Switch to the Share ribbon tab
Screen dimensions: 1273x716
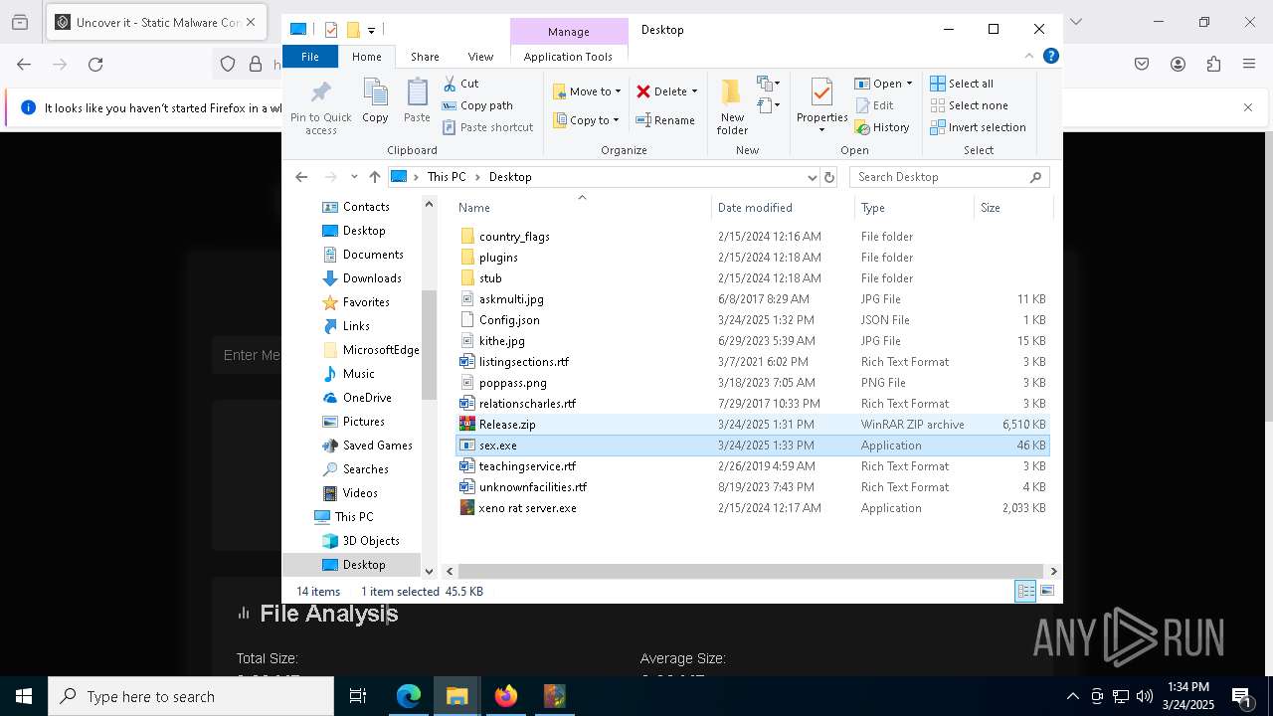425,57
